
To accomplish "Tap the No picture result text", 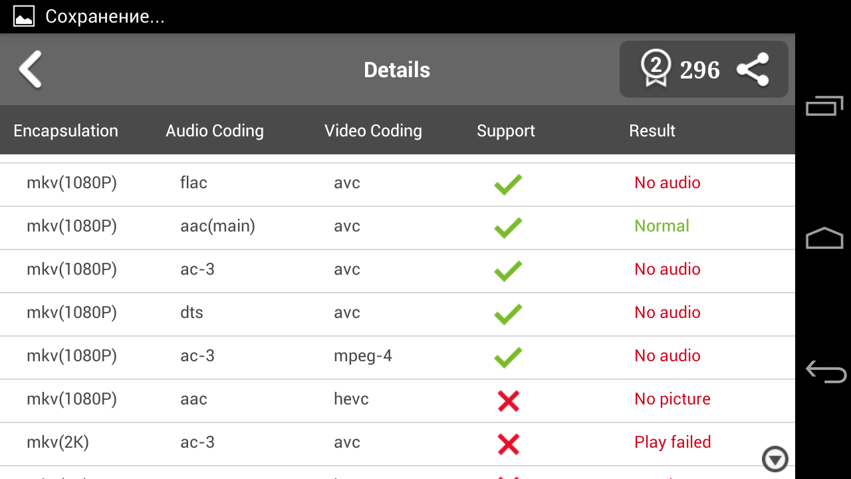I will (x=672, y=399).
